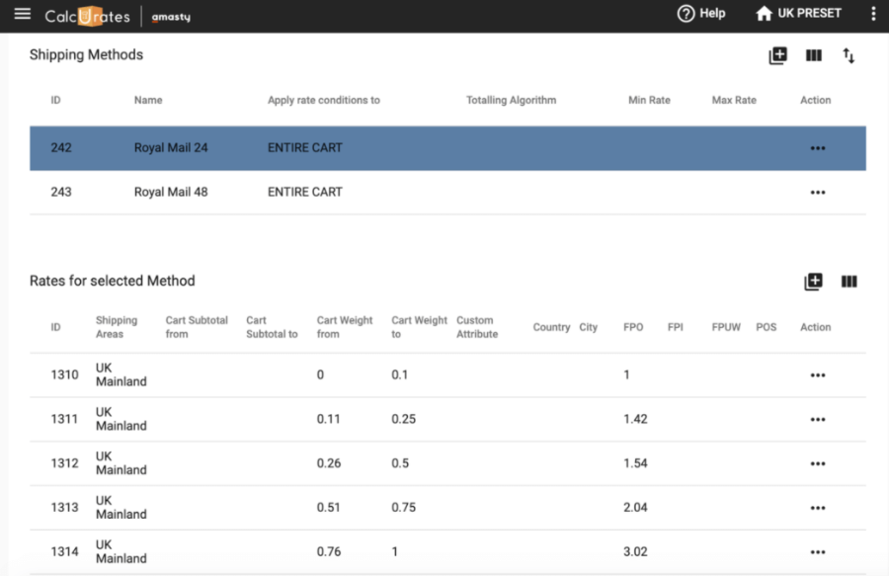This screenshot has width=889, height=576.
Task: Click the columns icon above Rates for selected Method
Action: click(x=849, y=282)
